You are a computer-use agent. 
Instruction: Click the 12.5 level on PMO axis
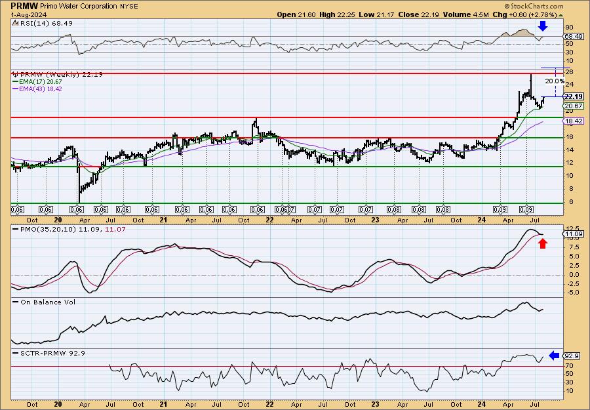tap(572, 228)
